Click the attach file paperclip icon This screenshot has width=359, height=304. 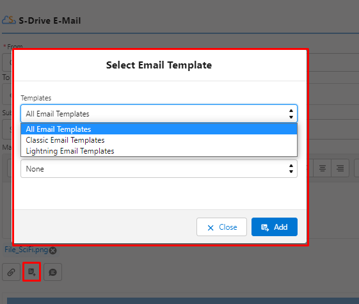(12, 272)
